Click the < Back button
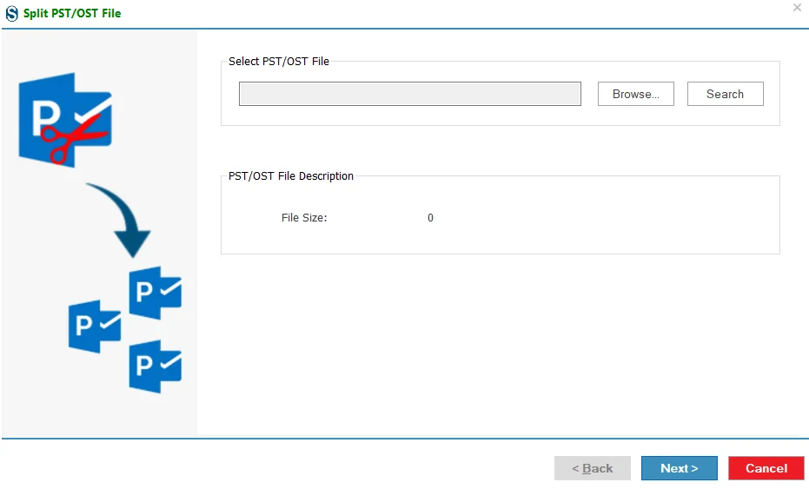 tap(593, 468)
